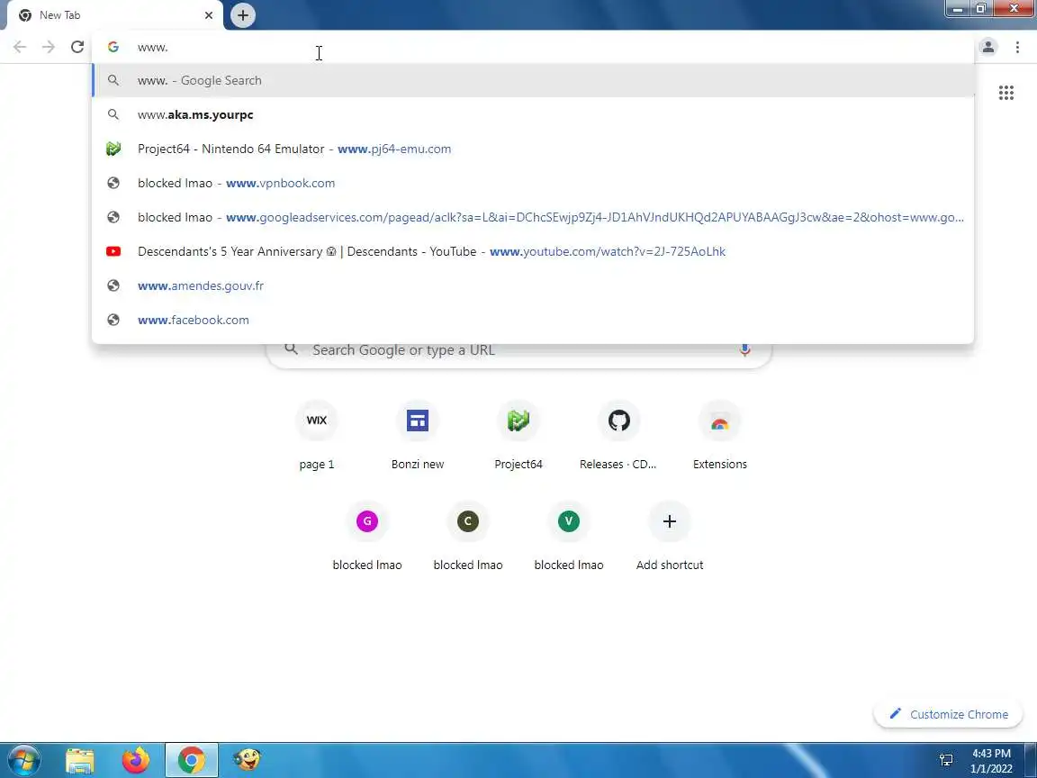
Task: Open the BonziBuddy taskbar icon
Action: [248, 760]
